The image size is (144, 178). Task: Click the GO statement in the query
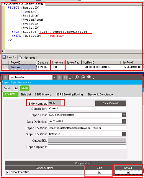tap(10, 40)
